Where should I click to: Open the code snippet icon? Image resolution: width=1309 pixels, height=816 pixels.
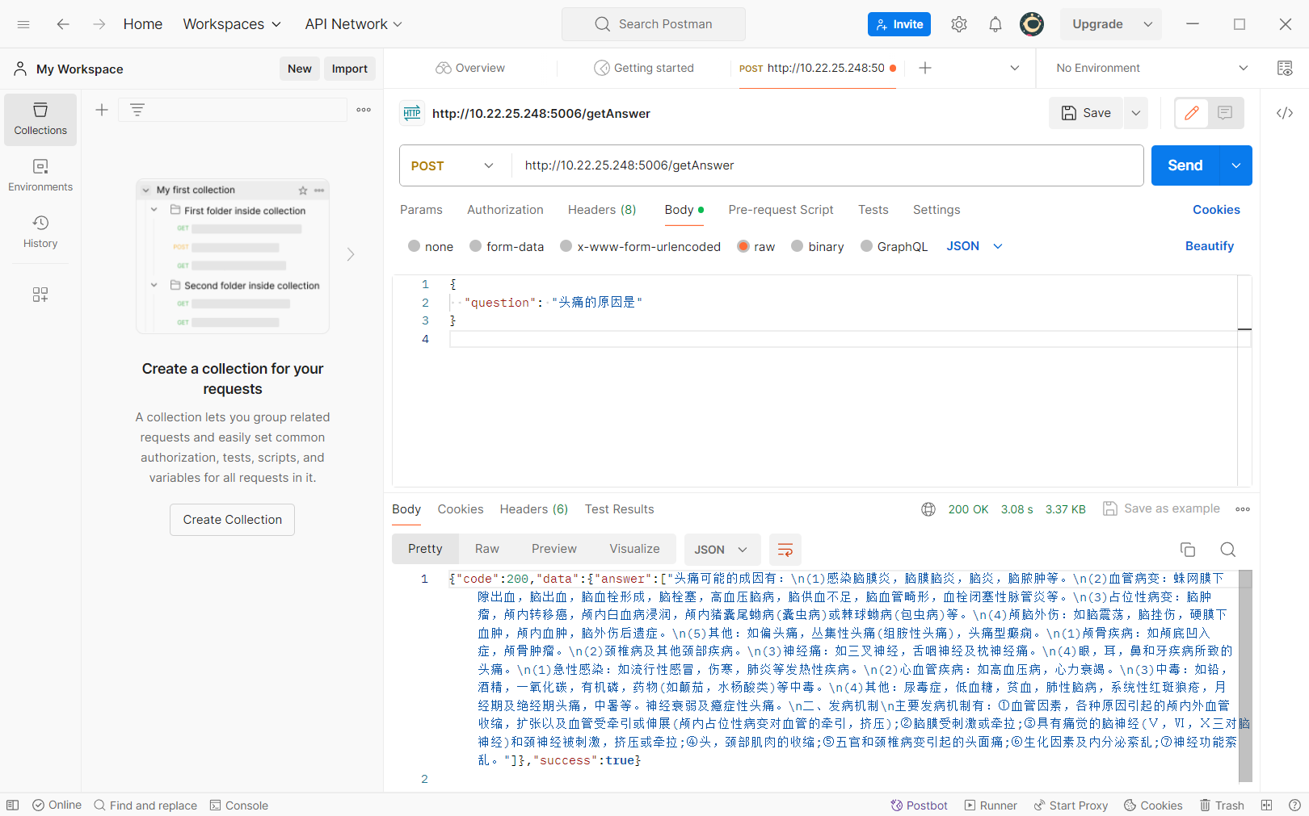tap(1285, 113)
